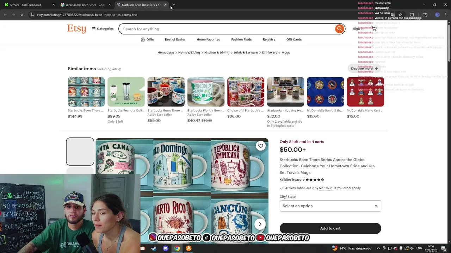Show hidden system tray icons
The width and height of the screenshot is (451, 253).
click(378, 248)
